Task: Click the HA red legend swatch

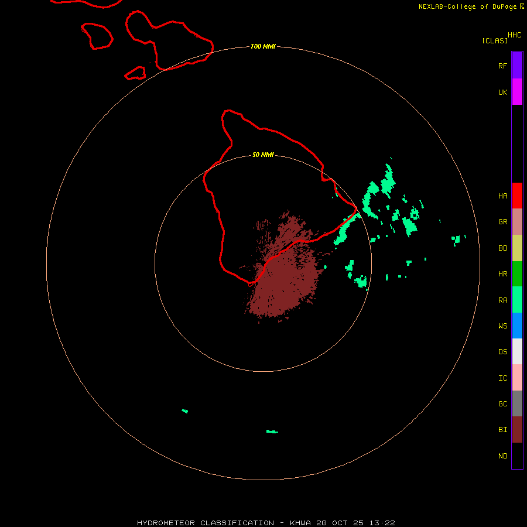Action: click(x=517, y=196)
